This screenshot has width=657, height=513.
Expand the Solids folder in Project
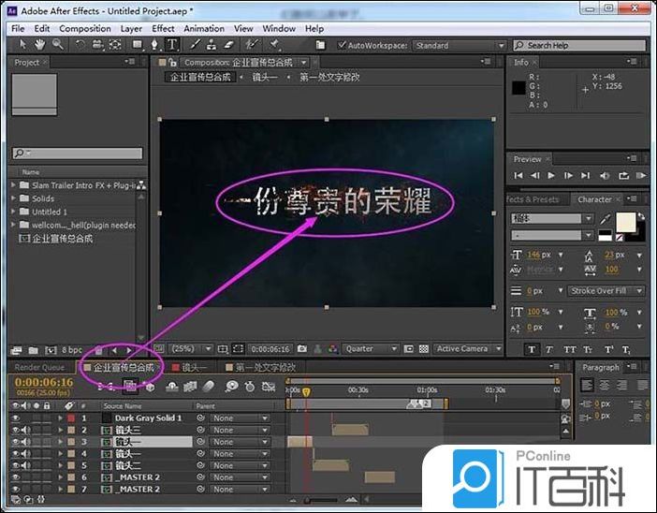[x=15, y=198]
